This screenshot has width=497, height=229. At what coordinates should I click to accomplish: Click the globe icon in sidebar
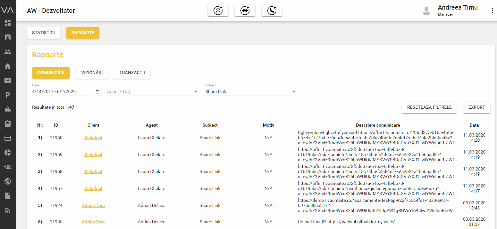(8, 181)
